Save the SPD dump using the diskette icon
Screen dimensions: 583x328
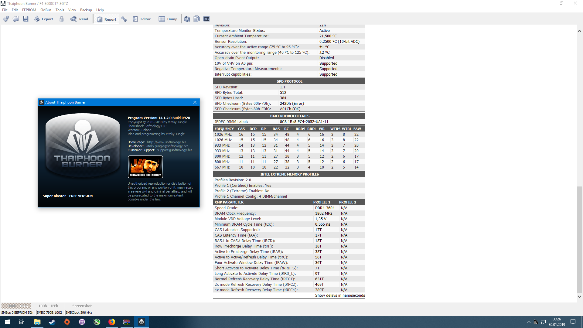[26, 19]
